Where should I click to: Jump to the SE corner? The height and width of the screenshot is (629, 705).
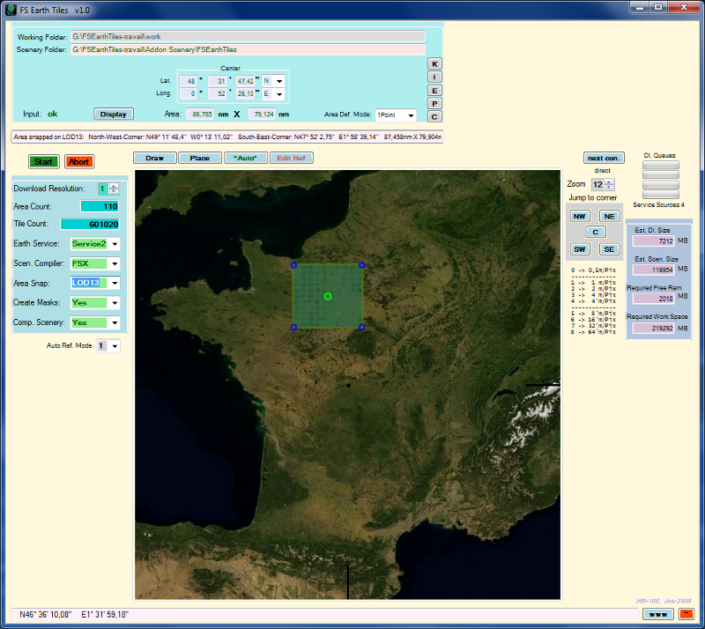(609, 249)
